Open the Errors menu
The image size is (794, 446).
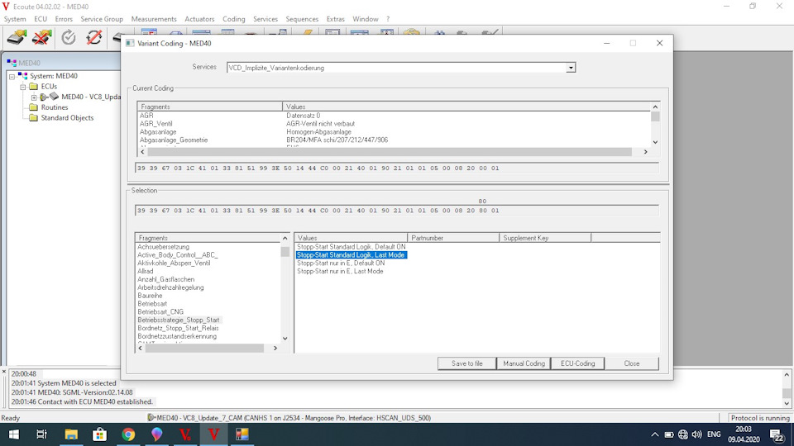tap(64, 19)
